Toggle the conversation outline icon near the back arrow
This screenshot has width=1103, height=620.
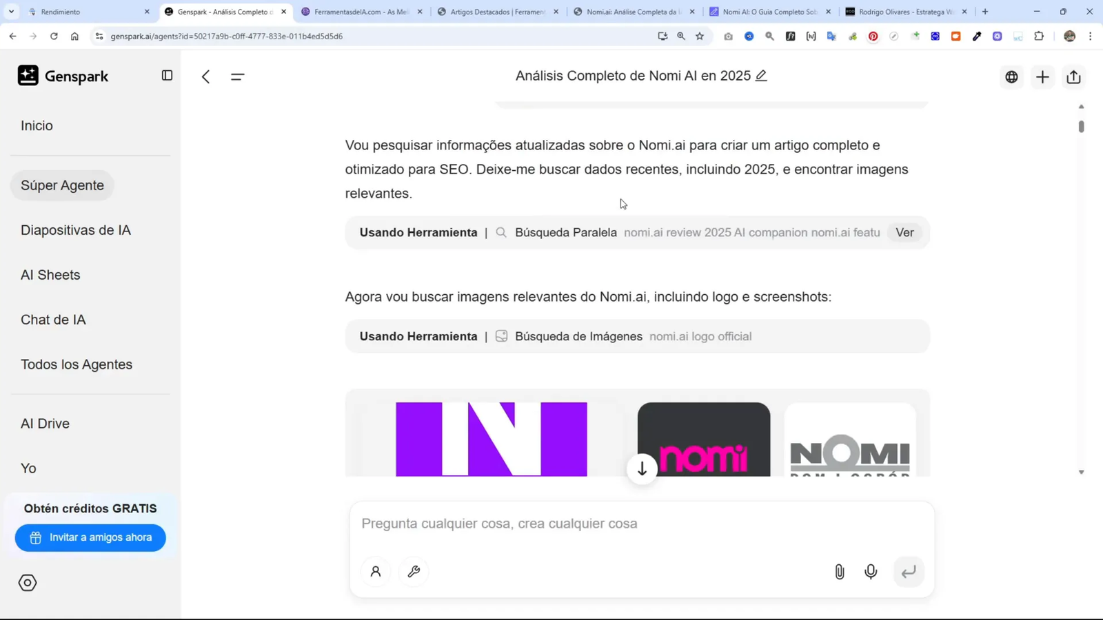coord(238,76)
